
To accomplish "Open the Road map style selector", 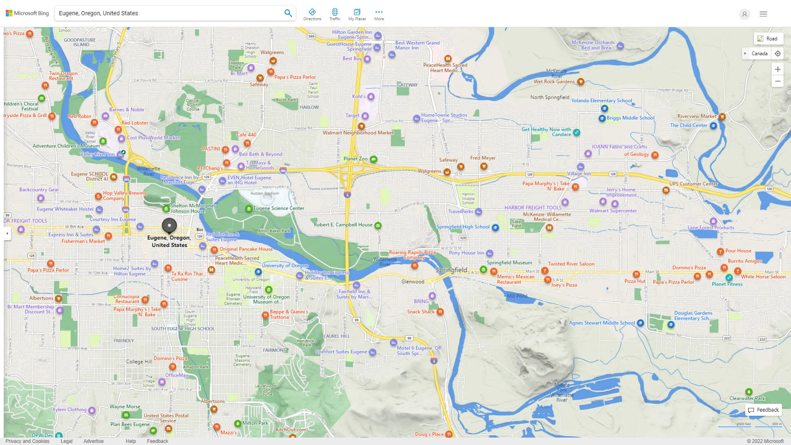I will (x=768, y=38).
